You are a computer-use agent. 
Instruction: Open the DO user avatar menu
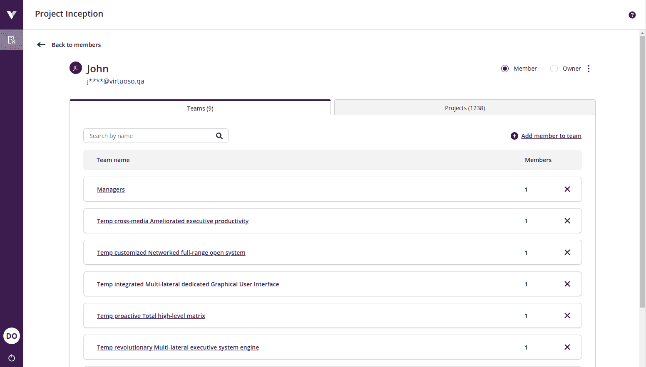(12, 336)
